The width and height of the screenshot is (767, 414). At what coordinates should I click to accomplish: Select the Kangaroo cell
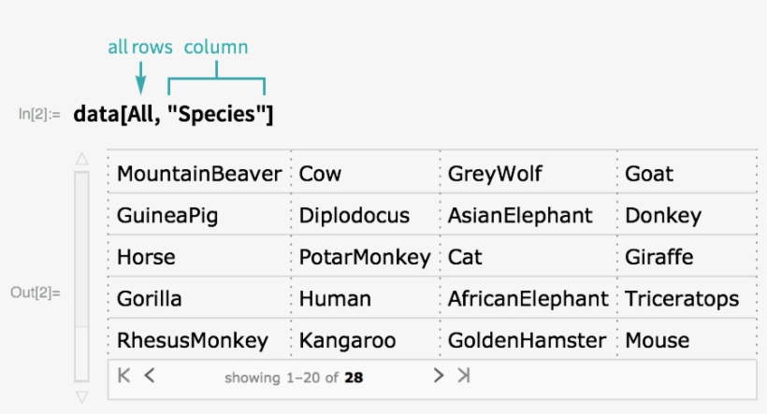click(348, 341)
